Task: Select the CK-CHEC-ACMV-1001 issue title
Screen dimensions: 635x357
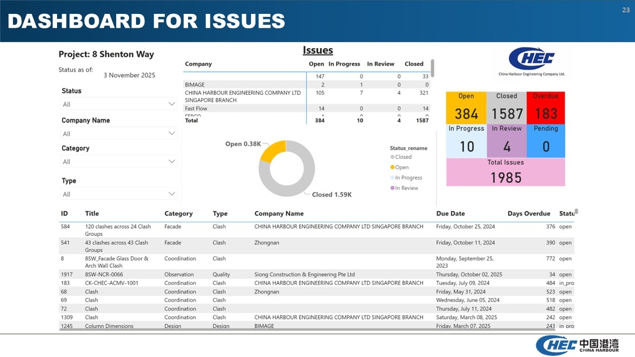Action: pos(112,283)
